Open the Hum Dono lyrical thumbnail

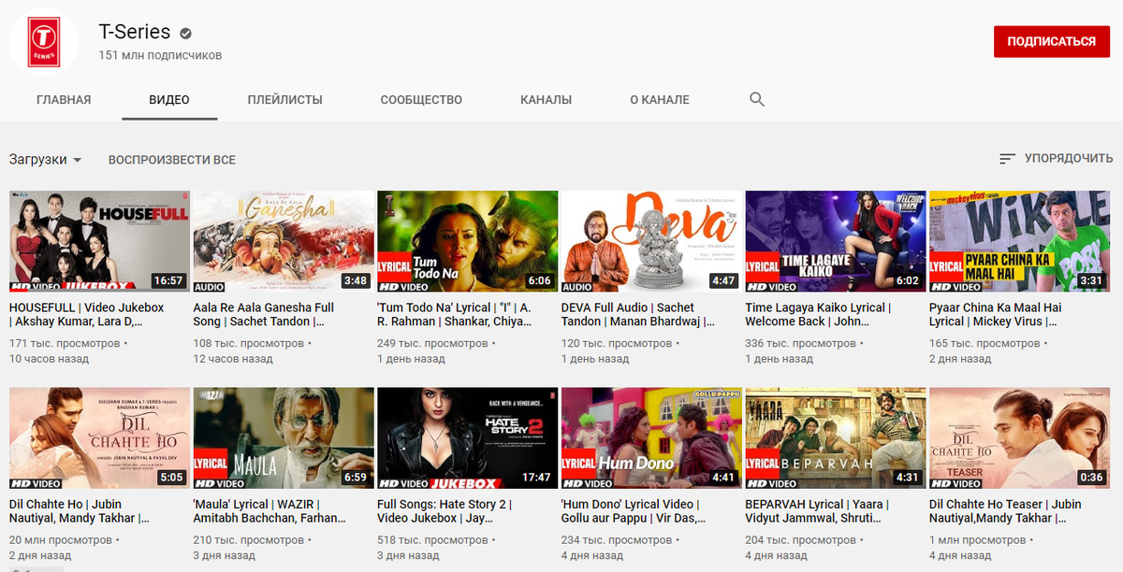click(650, 438)
